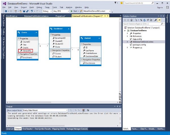Open the Build menu
This screenshot has height=135, width=170.
[31, 7]
